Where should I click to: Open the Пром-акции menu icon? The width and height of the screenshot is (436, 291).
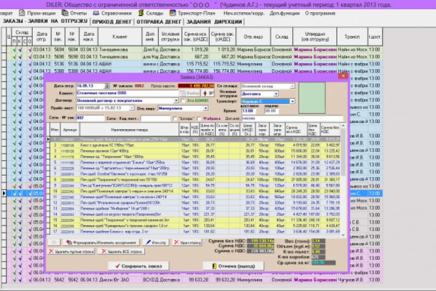22,13
